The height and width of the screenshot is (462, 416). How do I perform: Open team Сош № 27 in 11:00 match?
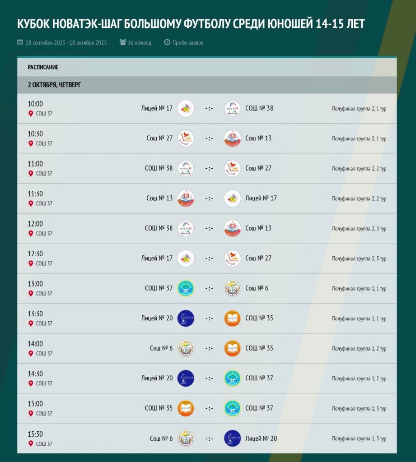click(x=258, y=168)
